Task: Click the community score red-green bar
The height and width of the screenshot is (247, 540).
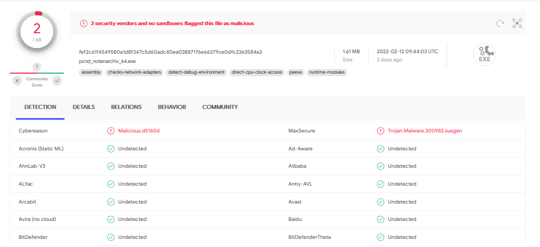Action: coord(37,73)
